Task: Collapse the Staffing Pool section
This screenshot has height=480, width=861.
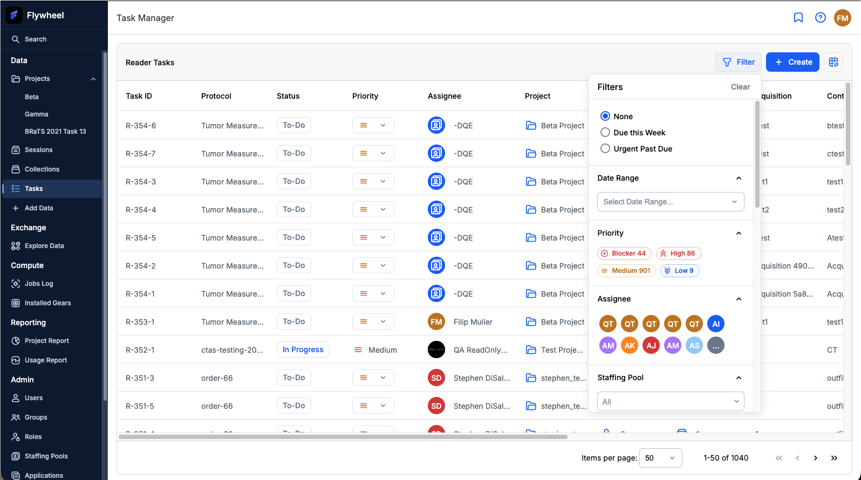Action: click(739, 378)
